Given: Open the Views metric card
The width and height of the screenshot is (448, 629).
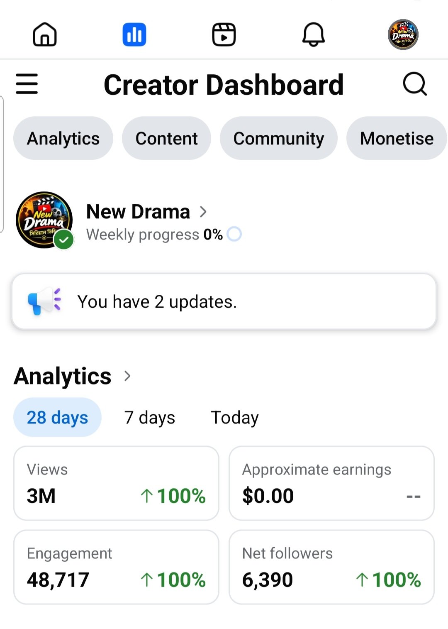Looking at the screenshot, I should [x=116, y=483].
